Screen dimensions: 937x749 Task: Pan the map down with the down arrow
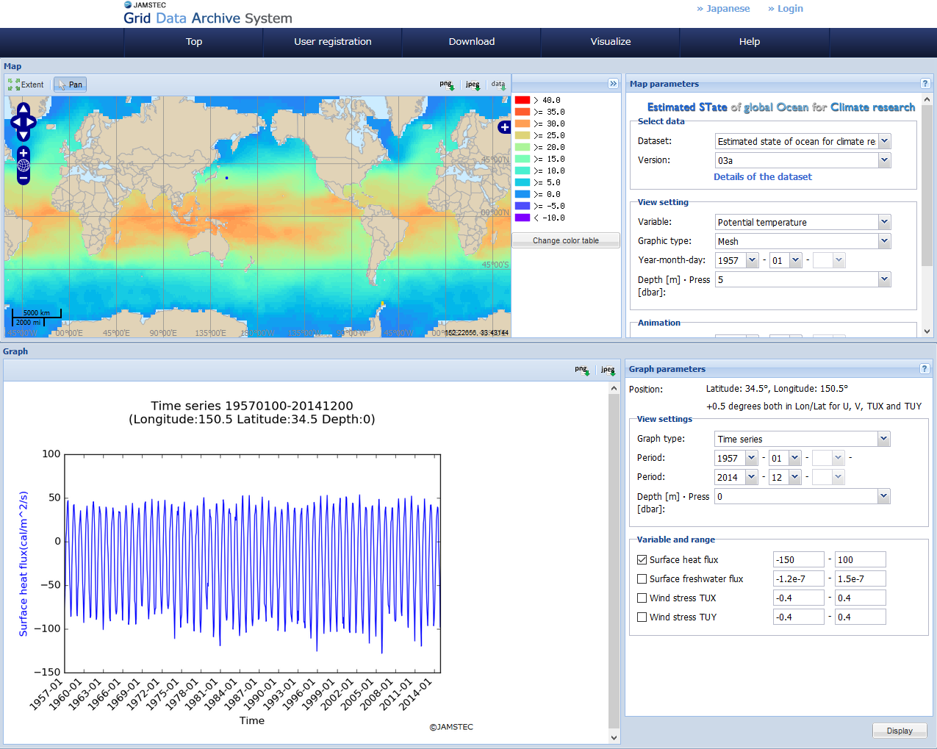24,135
